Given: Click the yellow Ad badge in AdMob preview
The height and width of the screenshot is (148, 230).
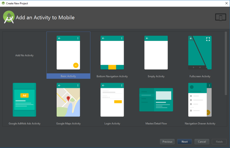Looking at the screenshot, I should pyautogui.click(x=25, y=95).
